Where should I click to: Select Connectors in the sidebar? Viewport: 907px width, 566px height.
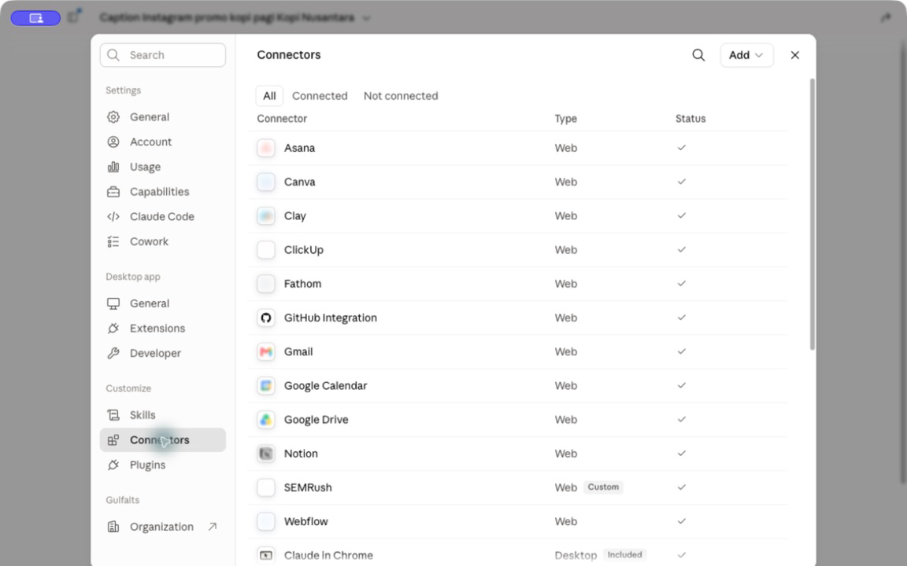162,440
